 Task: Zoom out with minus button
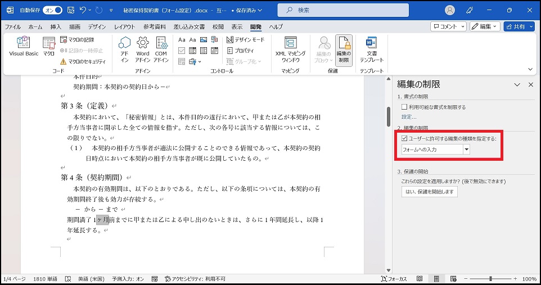[x=466, y=278]
